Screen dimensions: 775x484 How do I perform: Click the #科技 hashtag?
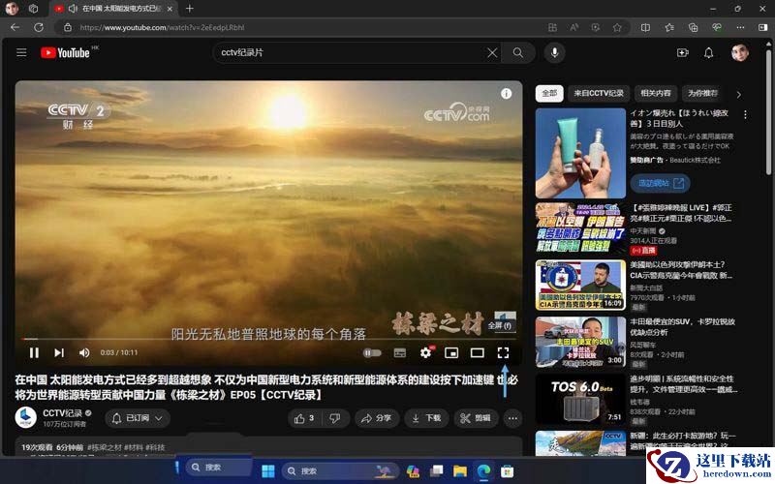click(155, 447)
